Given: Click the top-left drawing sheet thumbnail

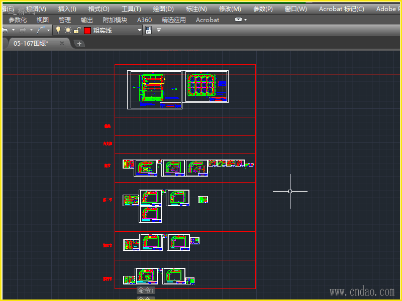Looking at the screenshot, I should (154, 89).
